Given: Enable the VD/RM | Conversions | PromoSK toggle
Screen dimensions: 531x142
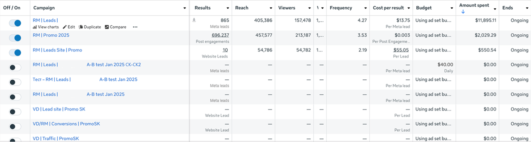Looking at the screenshot, I should (15, 127).
